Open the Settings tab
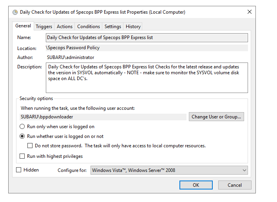This screenshot has width=277, height=202. pyautogui.click(x=113, y=27)
